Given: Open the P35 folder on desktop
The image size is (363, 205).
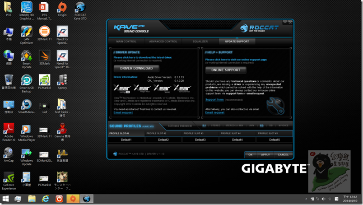Looking at the screenshot, I should click(x=9, y=9).
